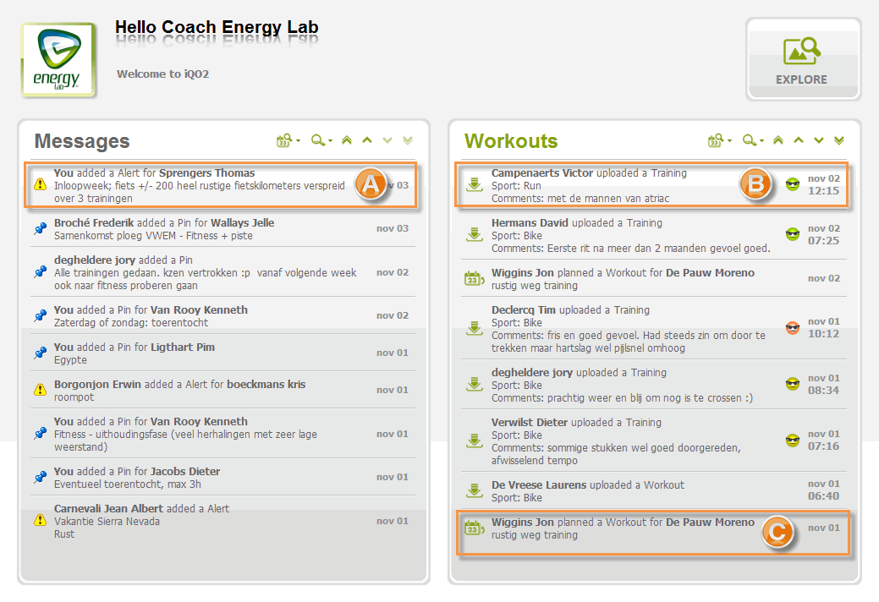Click pin icon beside Broché Frederik message

41,228
